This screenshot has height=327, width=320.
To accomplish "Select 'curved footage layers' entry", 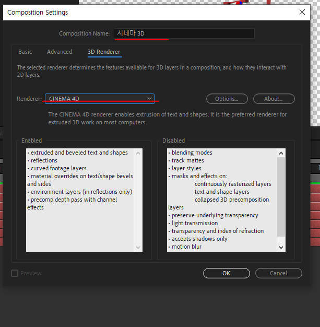I will click(58, 168).
